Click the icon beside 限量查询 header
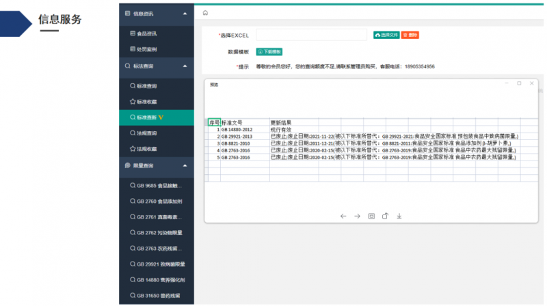Screen dimensions: 547x306 coord(127,165)
